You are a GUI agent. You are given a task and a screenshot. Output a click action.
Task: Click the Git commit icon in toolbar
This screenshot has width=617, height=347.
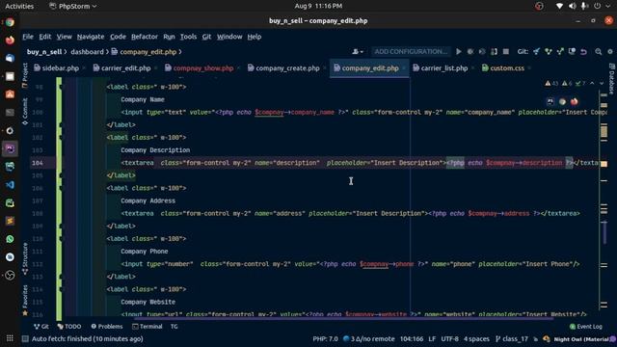549,51
